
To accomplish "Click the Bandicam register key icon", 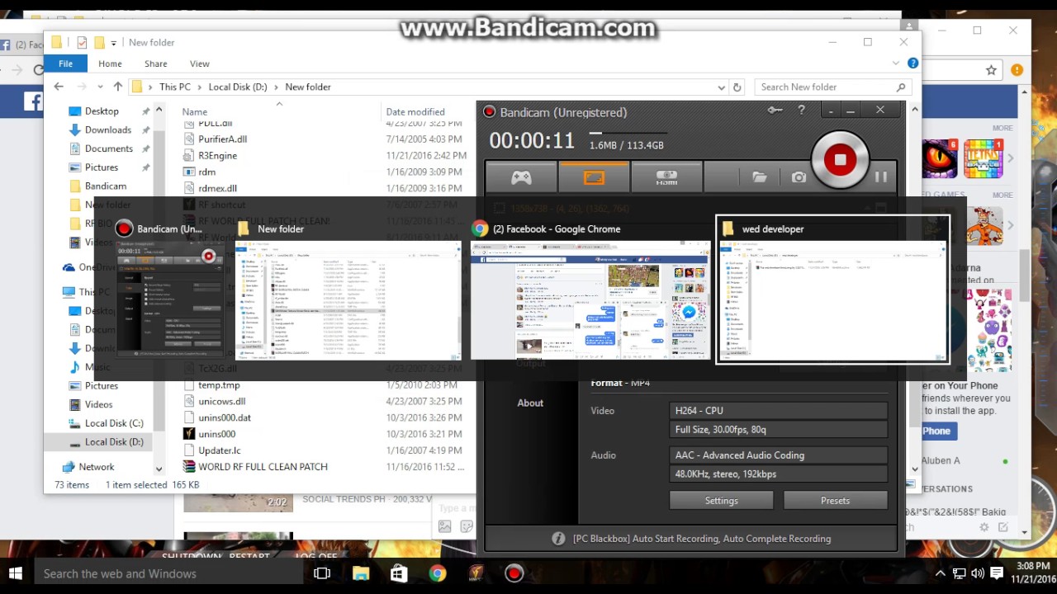I will (x=775, y=111).
